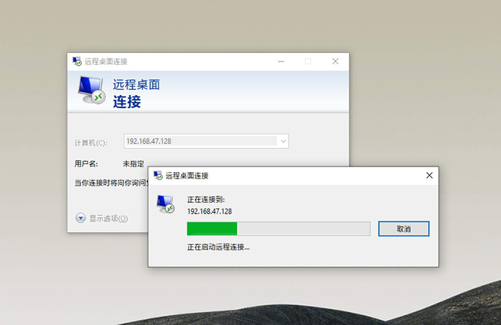This screenshot has height=325, width=501.
Task: Click the green filled part of progress bar
Action: (212, 229)
